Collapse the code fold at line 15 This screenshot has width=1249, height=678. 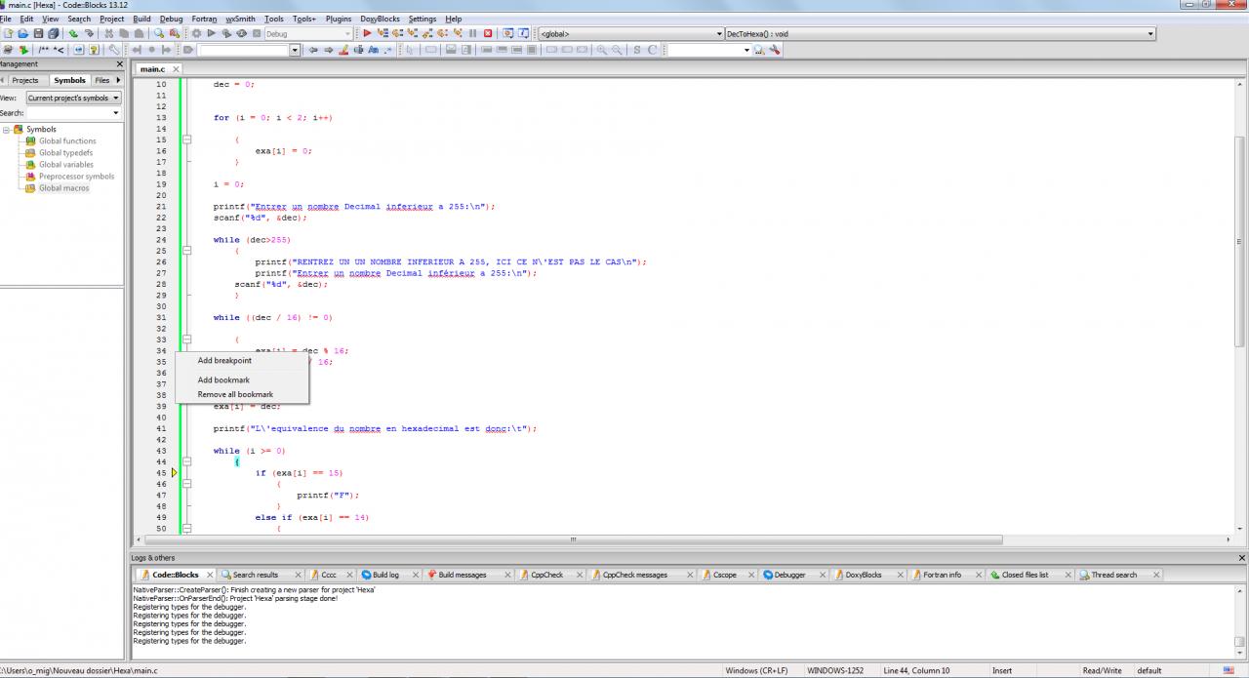coord(186,140)
